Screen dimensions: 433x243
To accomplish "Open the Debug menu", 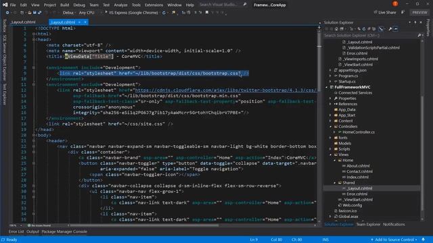I will 79,5.
